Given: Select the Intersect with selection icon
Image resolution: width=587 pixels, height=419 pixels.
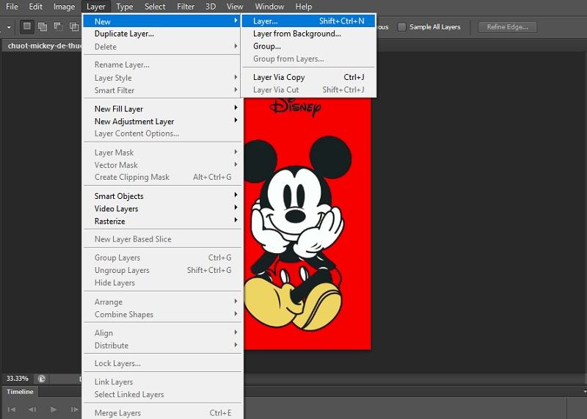Looking at the screenshot, I should 74,26.
